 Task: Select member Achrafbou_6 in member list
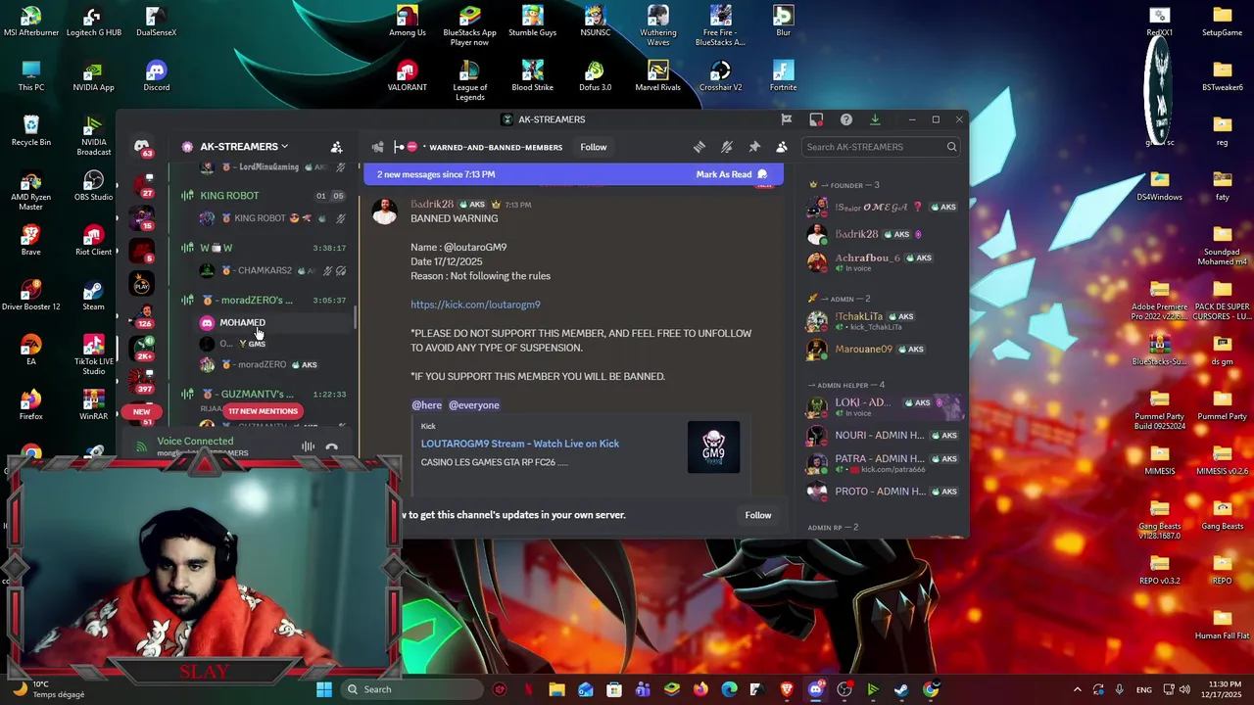(x=884, y=262)
